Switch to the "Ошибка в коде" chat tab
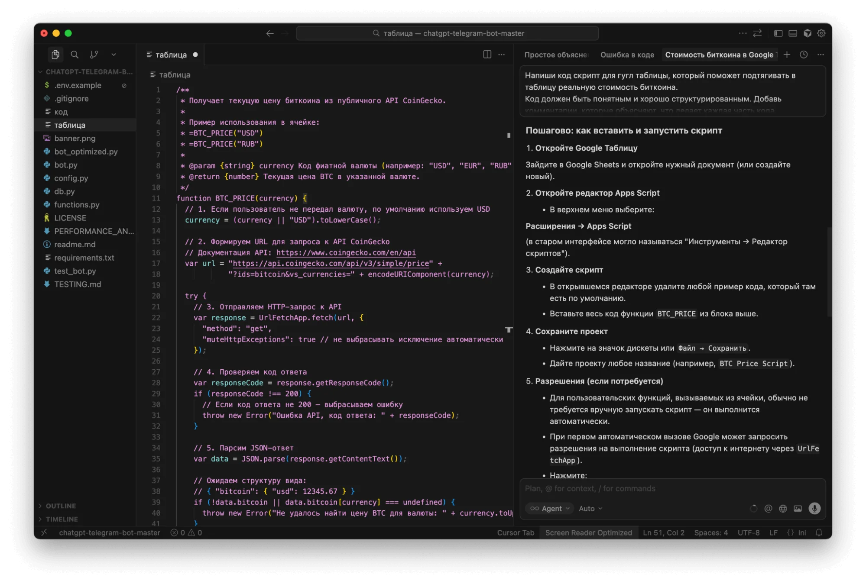This screenshot has width=866, height=584. 627,55
